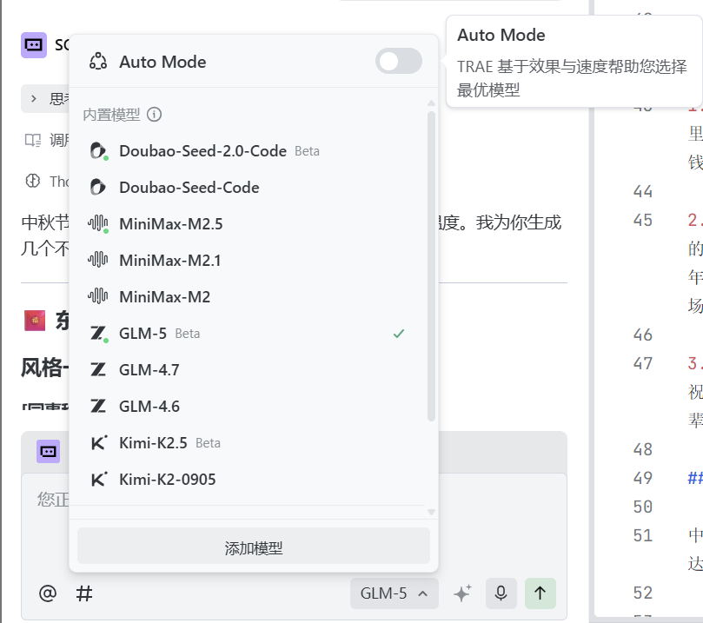Click the microphone voice input button

(x=501, y=593)
